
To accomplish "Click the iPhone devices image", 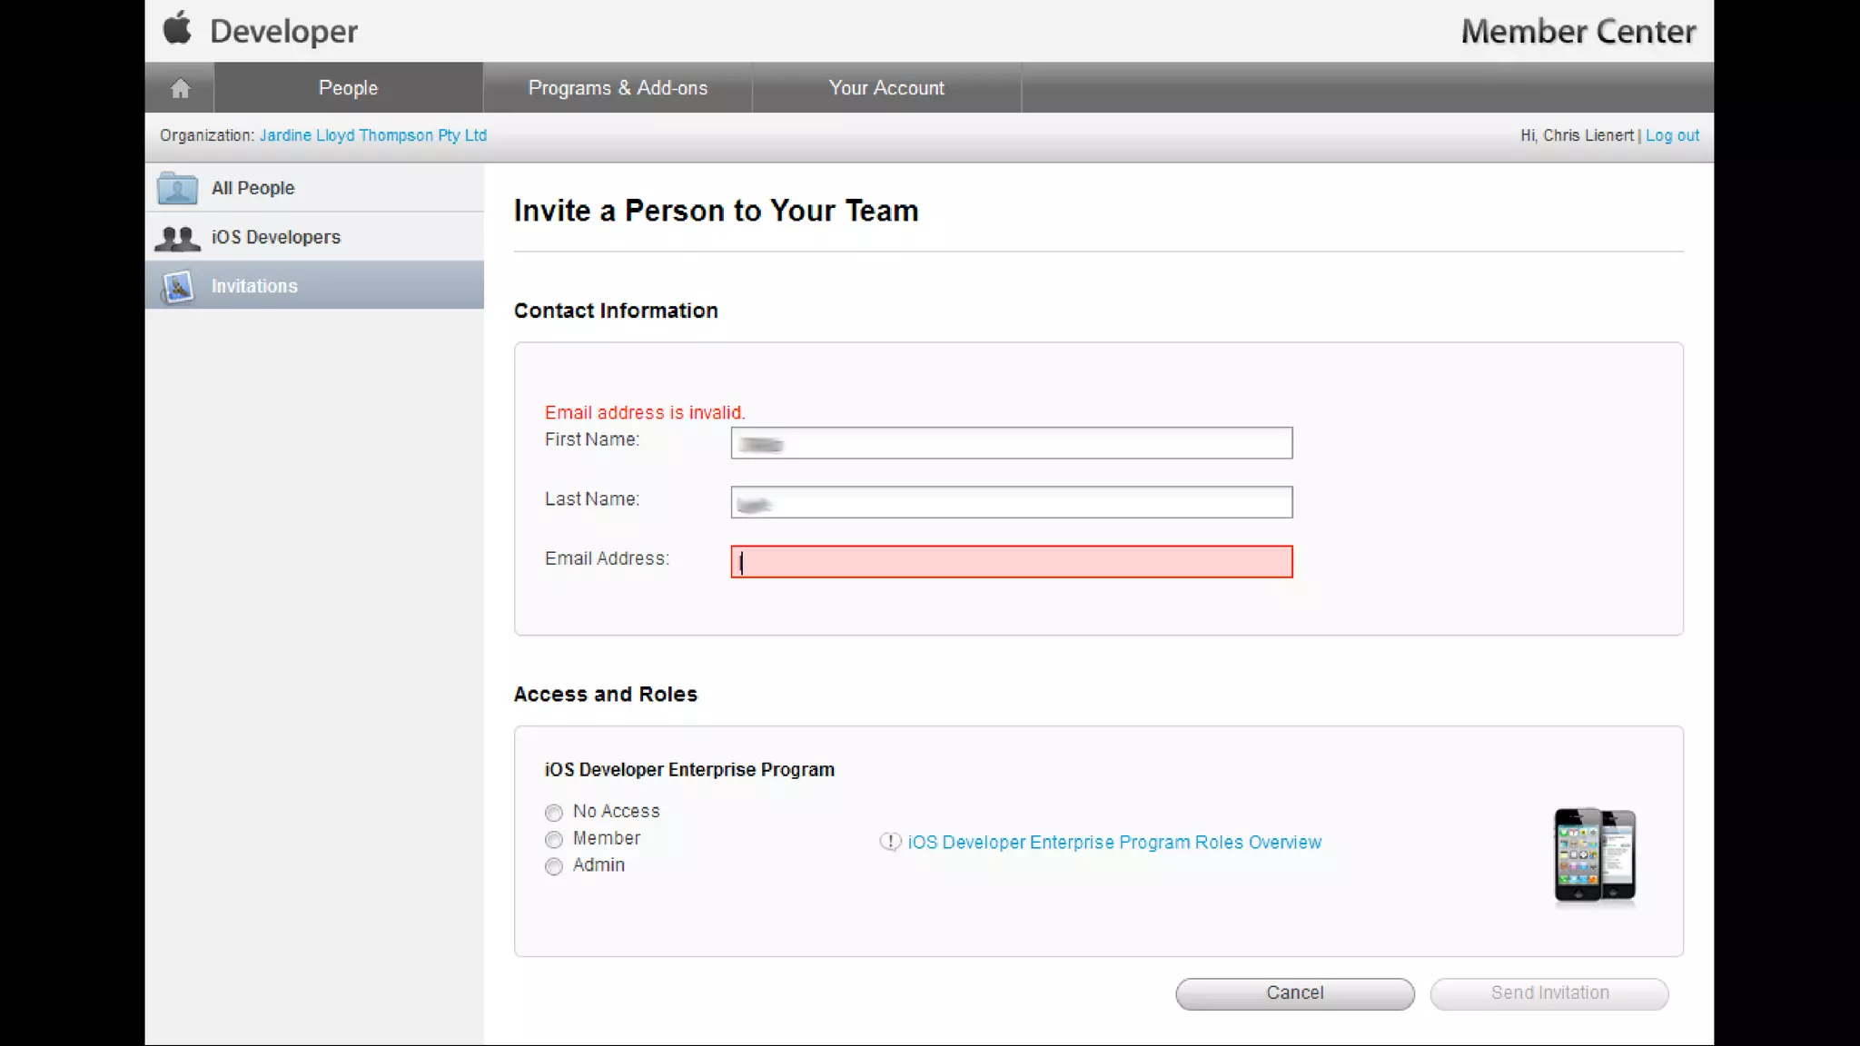I will coord(1594,854).
